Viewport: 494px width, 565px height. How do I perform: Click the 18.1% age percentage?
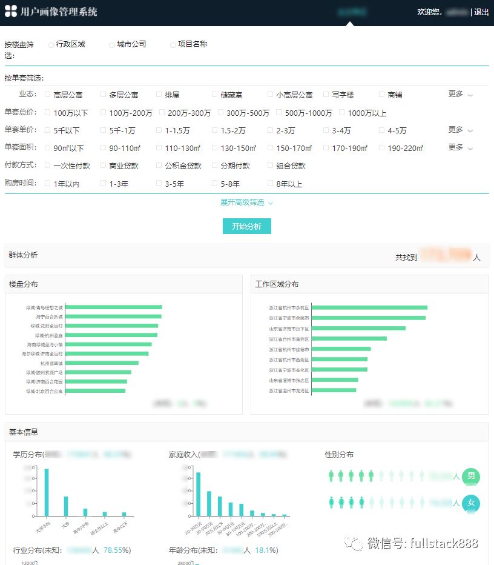(265, 550)
